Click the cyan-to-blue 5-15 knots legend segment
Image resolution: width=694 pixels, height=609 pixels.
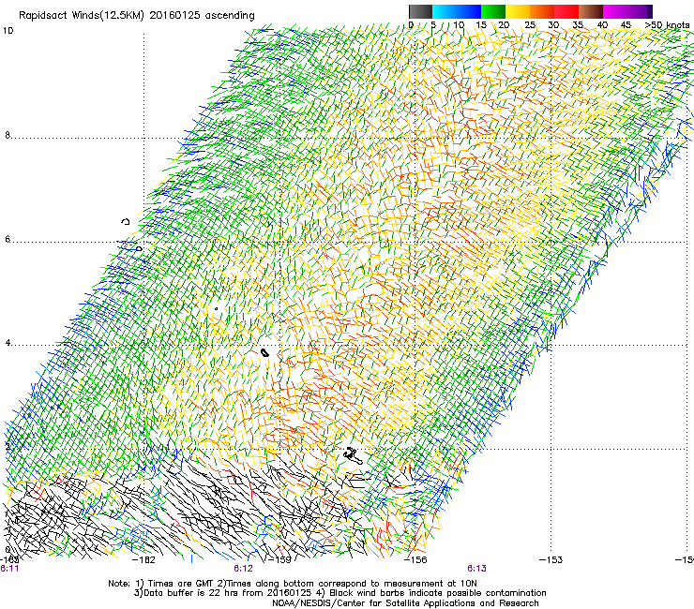tap(457, 11)
